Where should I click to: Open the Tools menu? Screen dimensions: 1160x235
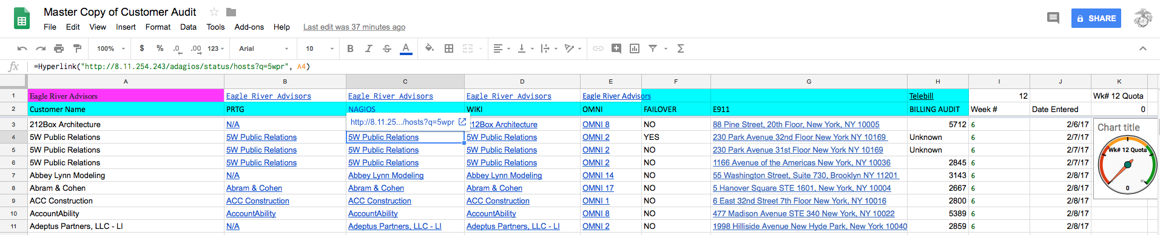(215, 27)
